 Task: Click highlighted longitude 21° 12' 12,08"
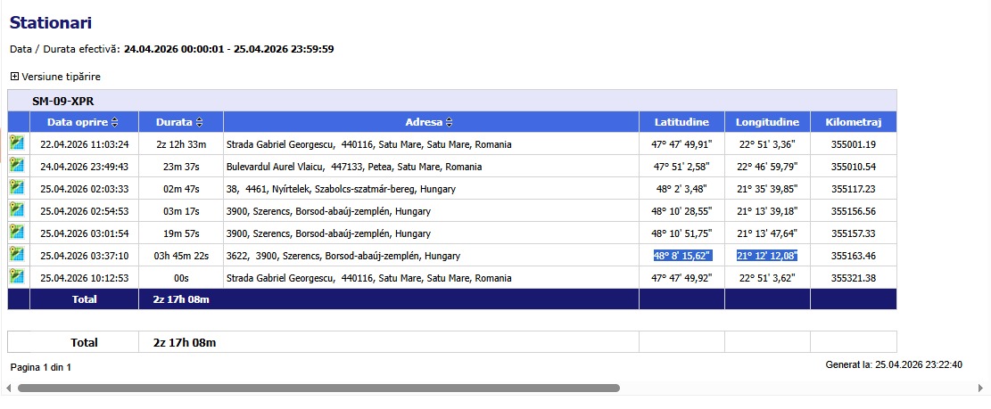[766, 256]
